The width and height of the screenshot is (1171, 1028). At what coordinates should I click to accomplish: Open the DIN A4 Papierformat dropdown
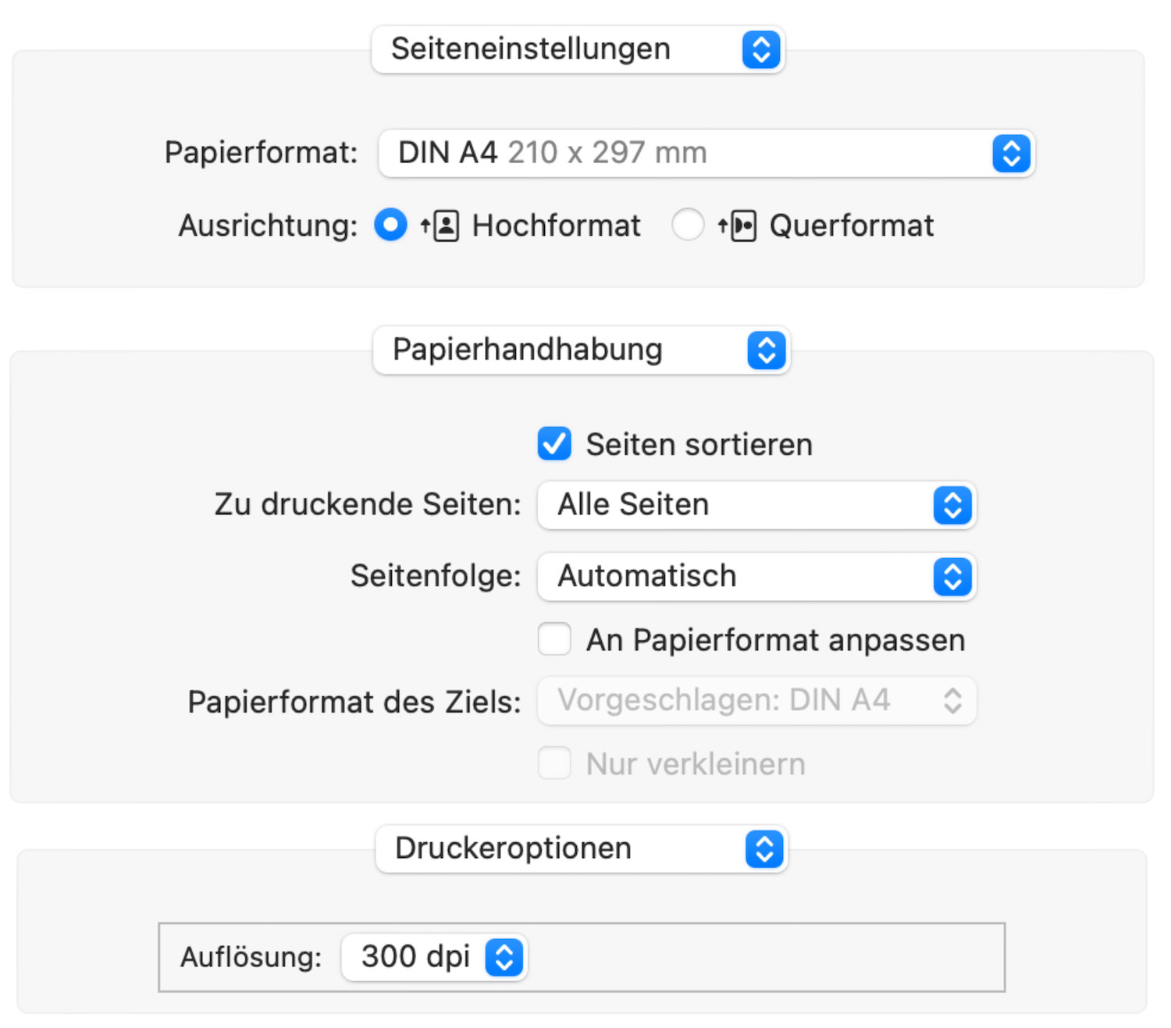point(703,153)
